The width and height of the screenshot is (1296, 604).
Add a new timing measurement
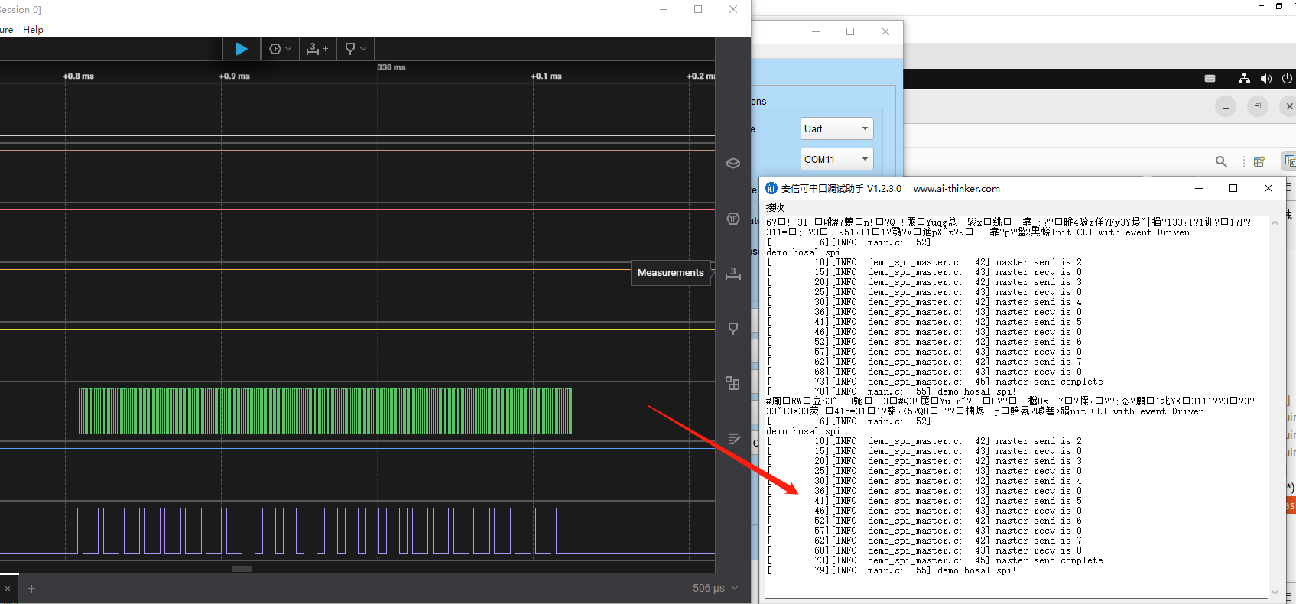[317, 49]
